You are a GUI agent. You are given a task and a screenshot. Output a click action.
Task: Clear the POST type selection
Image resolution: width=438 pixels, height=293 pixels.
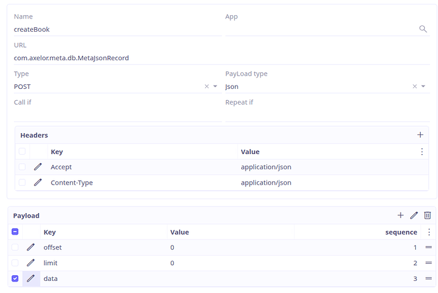pos(207,86)
